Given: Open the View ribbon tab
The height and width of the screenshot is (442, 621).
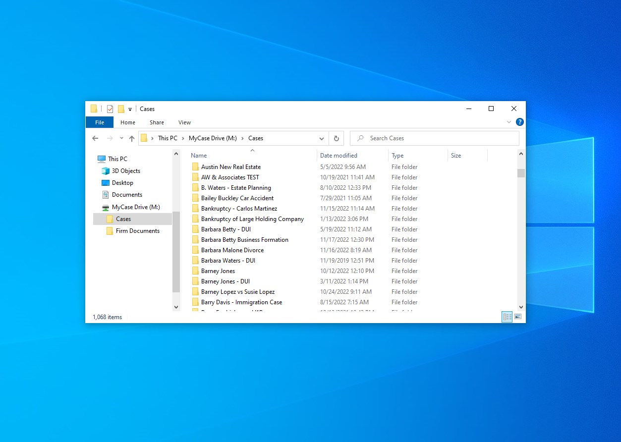Looking at the screenshot, I should pyautogui.click(x=184, y=122).
